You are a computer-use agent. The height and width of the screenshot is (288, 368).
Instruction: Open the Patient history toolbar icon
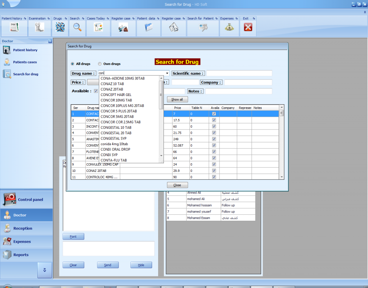tap(14, 27)
